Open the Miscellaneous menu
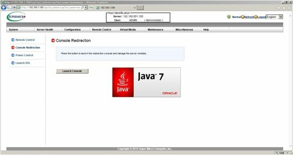The width and height of the screenshot is (293, 155). point(184,30)
